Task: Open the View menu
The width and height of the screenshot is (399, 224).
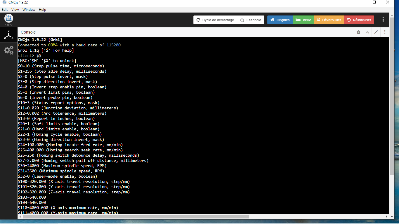Action: 15,10
